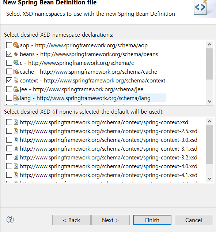Click the context namespace icon
This screenshot has width=216, height=232.
pos(16,80)
